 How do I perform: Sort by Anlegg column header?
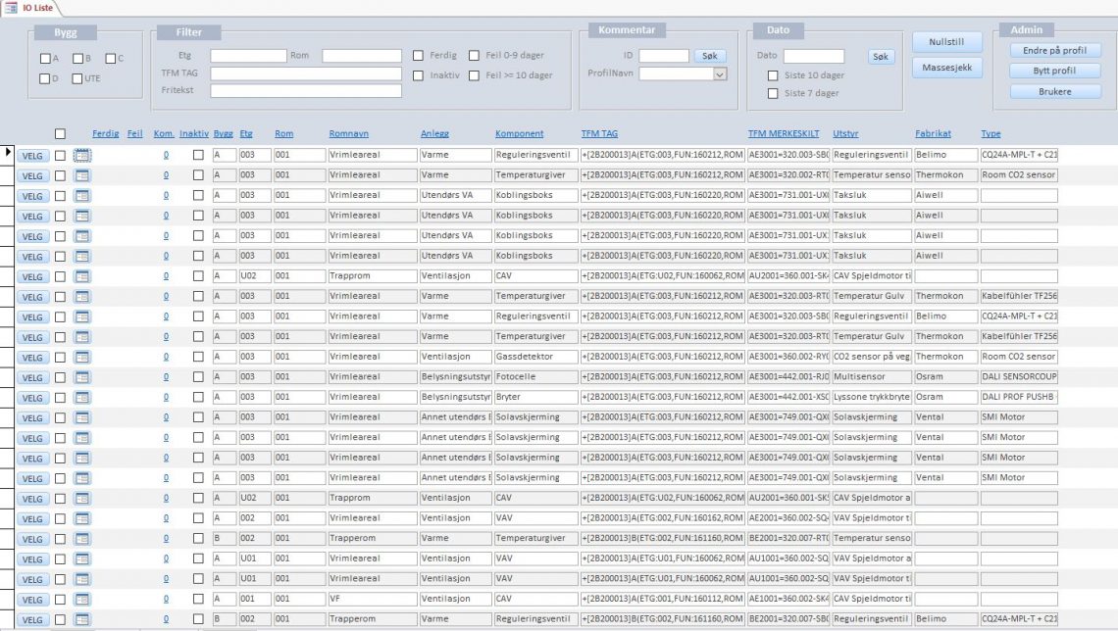[x=434, y=134]
